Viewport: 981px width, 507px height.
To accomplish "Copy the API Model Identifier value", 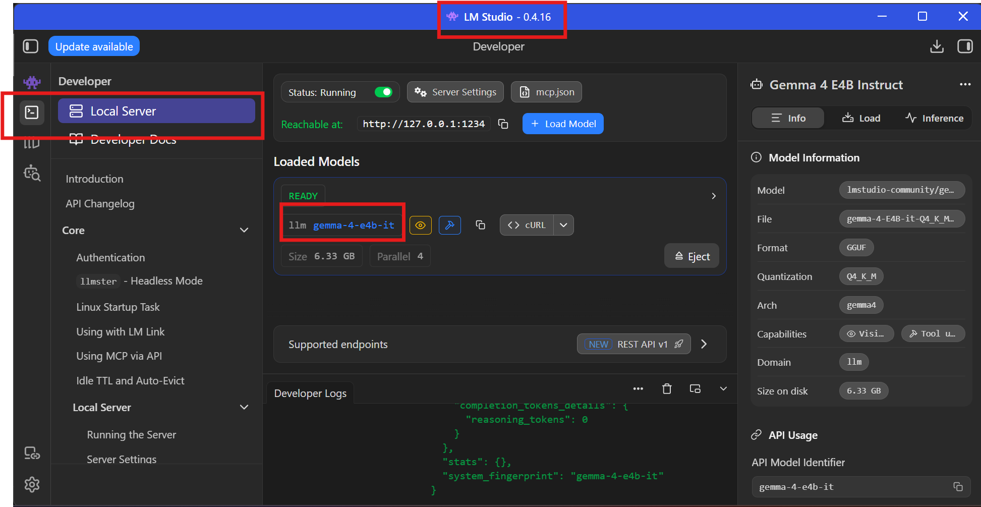I will (x=958, y=487).
